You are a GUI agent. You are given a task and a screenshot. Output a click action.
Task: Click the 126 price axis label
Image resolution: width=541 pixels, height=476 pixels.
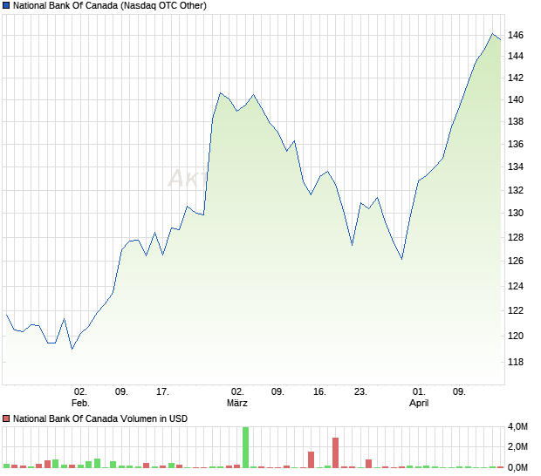point(516,261)
